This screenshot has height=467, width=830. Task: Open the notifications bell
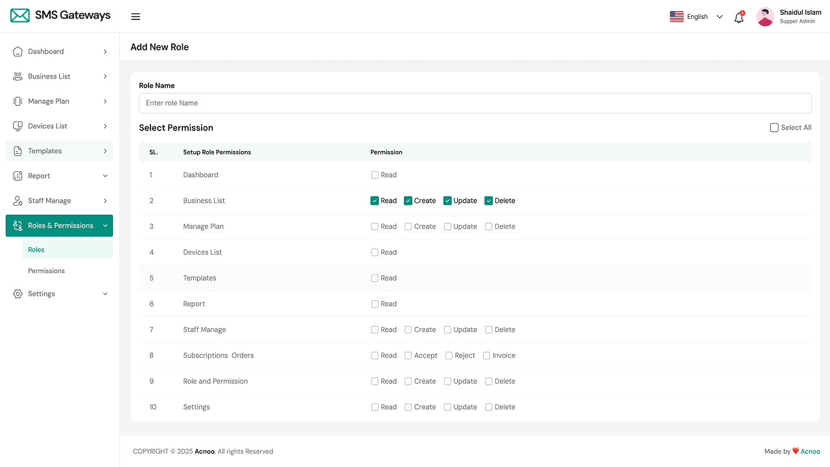[739, 18]
